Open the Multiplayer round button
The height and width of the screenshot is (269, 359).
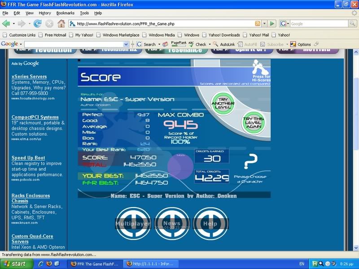coord(133,223)
